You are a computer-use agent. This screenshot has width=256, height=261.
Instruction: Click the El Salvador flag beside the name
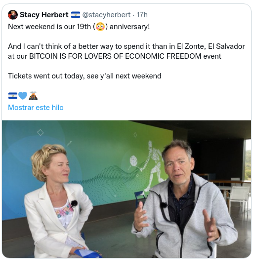pos(76,15)
